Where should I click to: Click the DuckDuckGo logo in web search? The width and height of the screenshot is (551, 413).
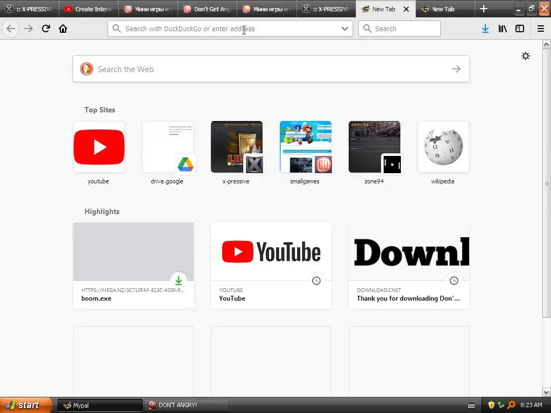[87, 69]
